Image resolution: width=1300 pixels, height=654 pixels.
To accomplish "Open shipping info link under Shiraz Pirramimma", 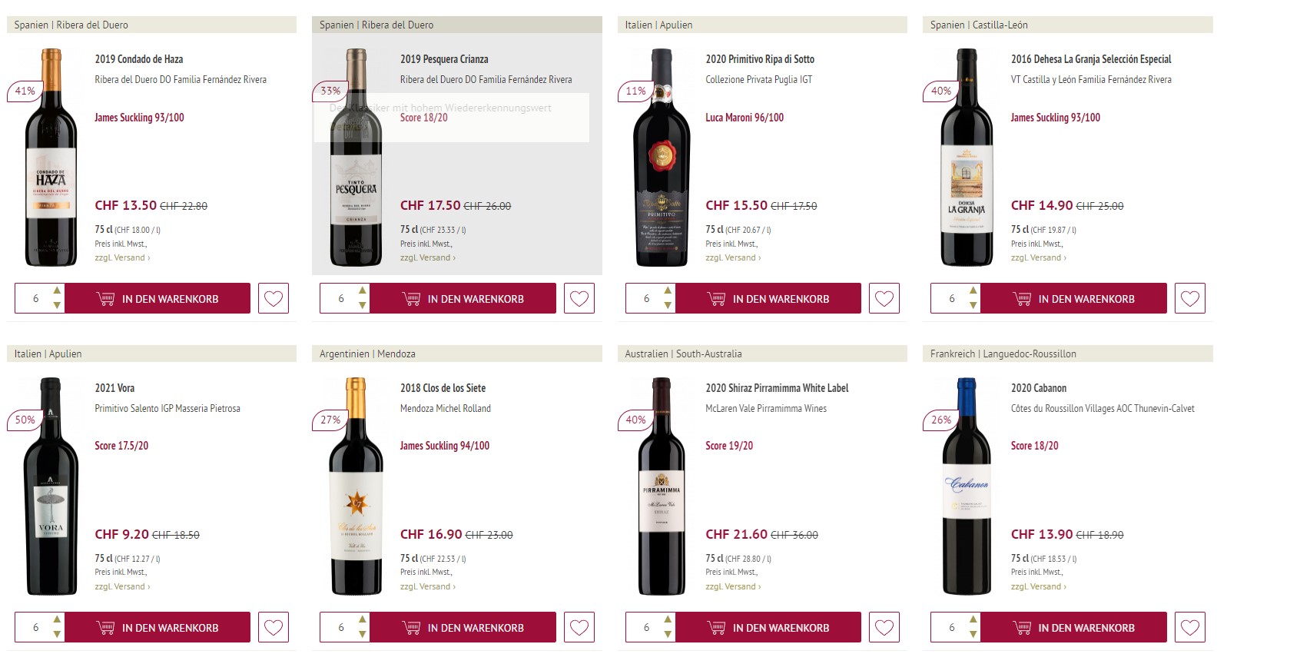I will point(733,586).
